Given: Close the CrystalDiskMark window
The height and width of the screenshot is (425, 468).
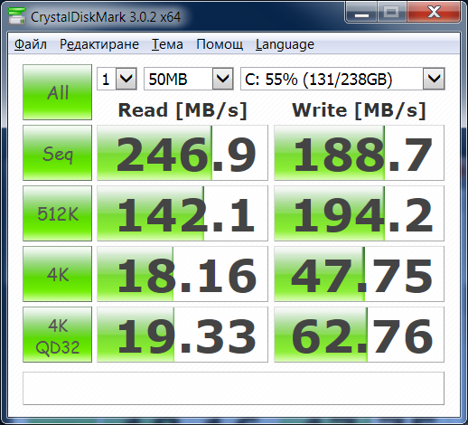Looking at the screenshot, I should pyautogui.click(x=434, y=12).
